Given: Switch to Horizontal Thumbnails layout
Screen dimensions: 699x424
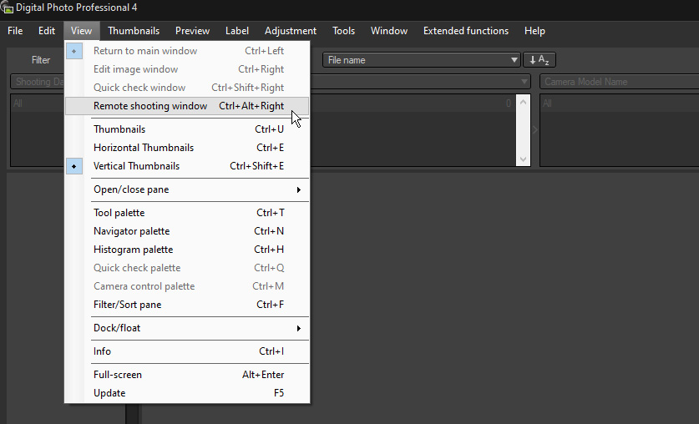Looking at the screenshot, I should (x=187, y=148).
